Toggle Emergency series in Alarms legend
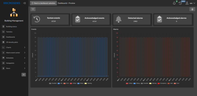Screen dimensions: 197x96 pos(162,83)
